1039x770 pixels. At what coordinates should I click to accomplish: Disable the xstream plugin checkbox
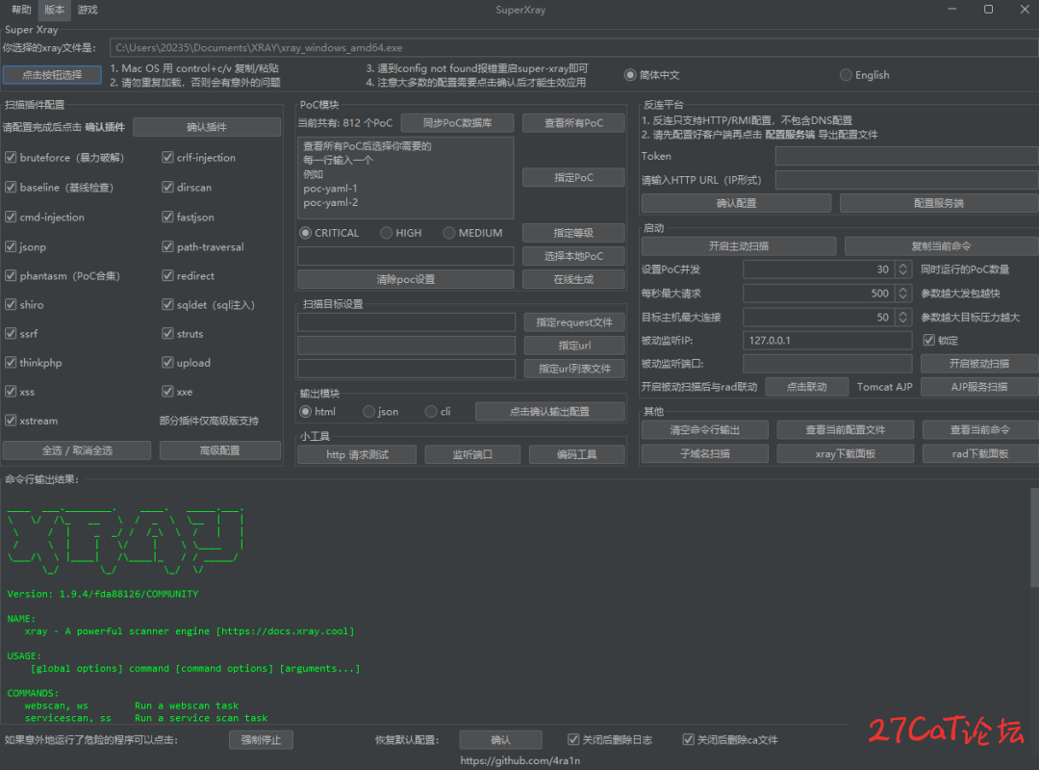[x=11, y=421]
